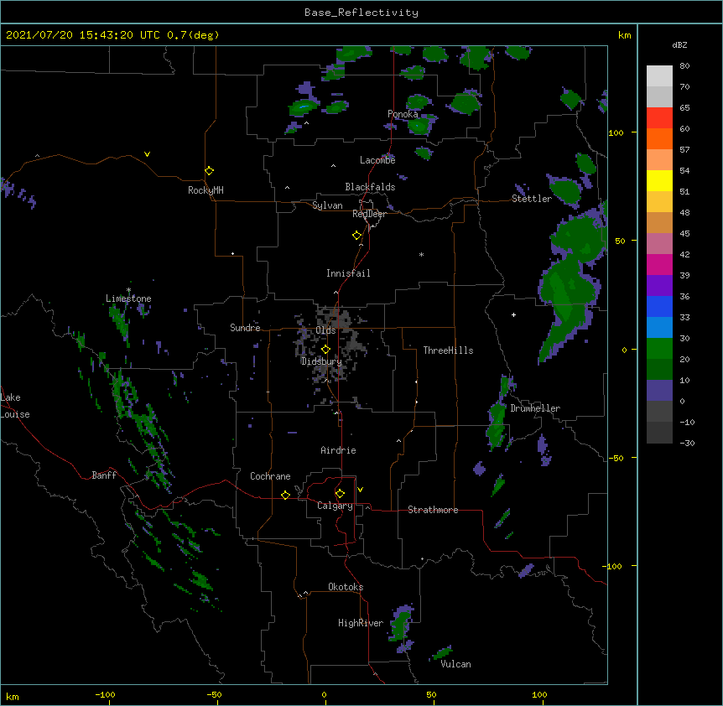This screenshot has width=723, height=706.
Task: Click the grey clutter echo around Olds
Action: 332,343
